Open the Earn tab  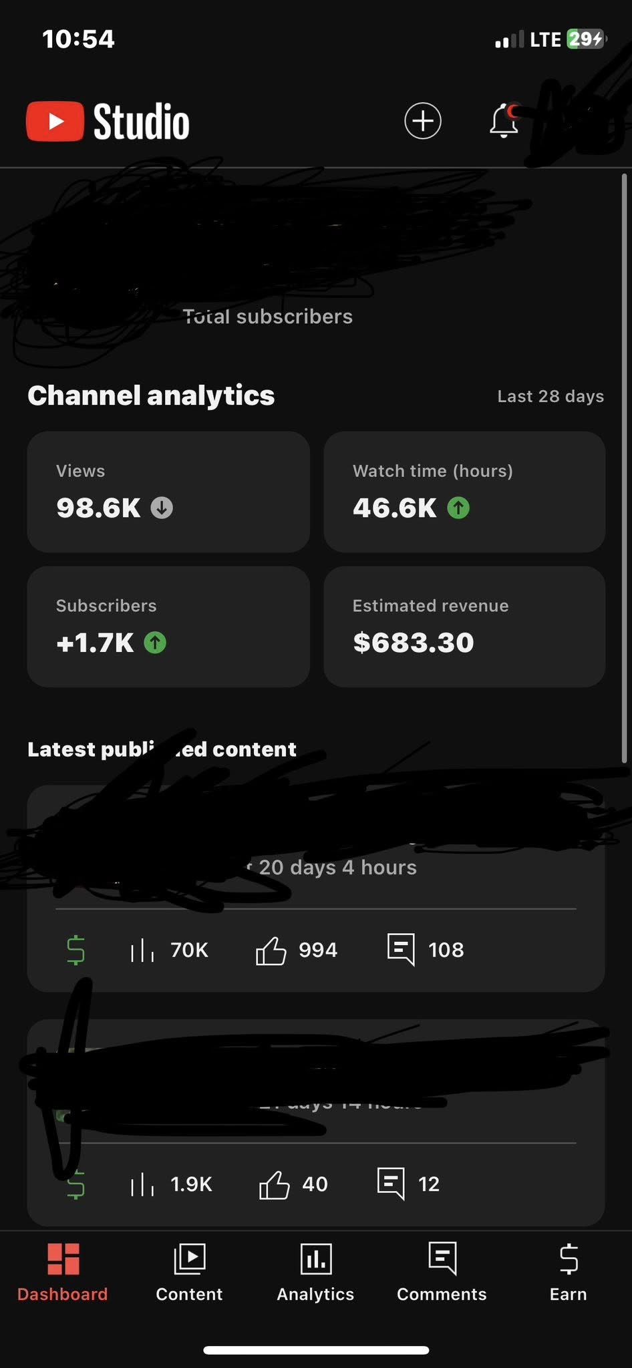[569, 1272]
